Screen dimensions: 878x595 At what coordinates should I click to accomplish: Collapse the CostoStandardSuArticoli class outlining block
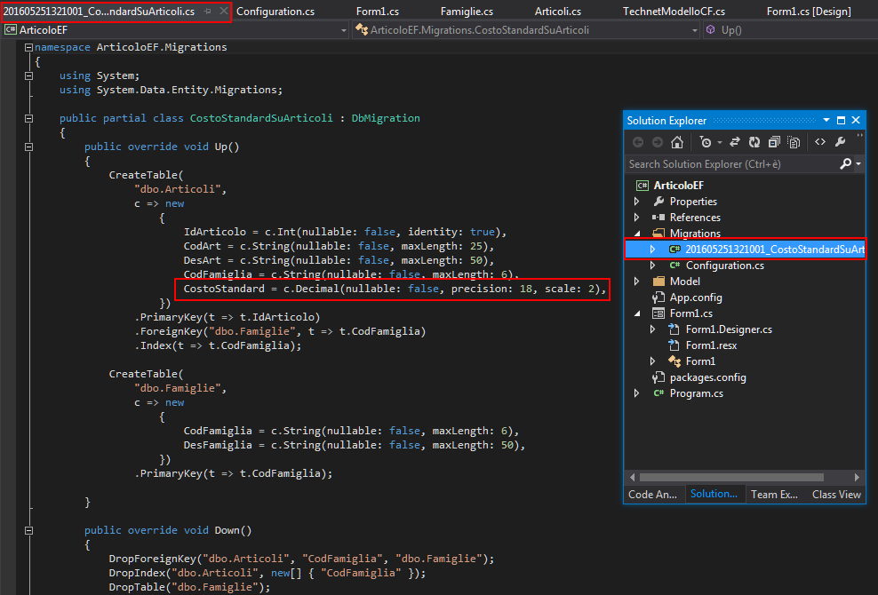coord(29,118)
